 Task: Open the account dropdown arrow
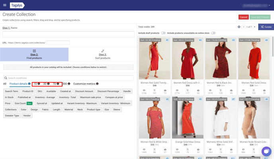269,6
